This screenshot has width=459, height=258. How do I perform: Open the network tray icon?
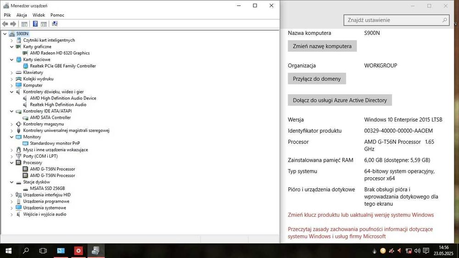click(x=409, y=251)
